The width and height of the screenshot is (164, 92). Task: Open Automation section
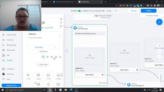click(11, 50)
